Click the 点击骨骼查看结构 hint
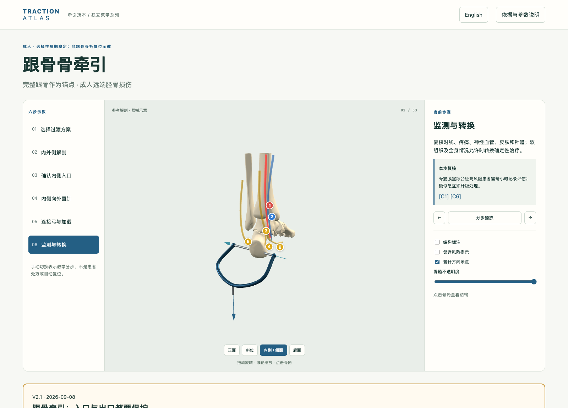The image size is (568, 408). pyautogui.click(x=451, y=295)
